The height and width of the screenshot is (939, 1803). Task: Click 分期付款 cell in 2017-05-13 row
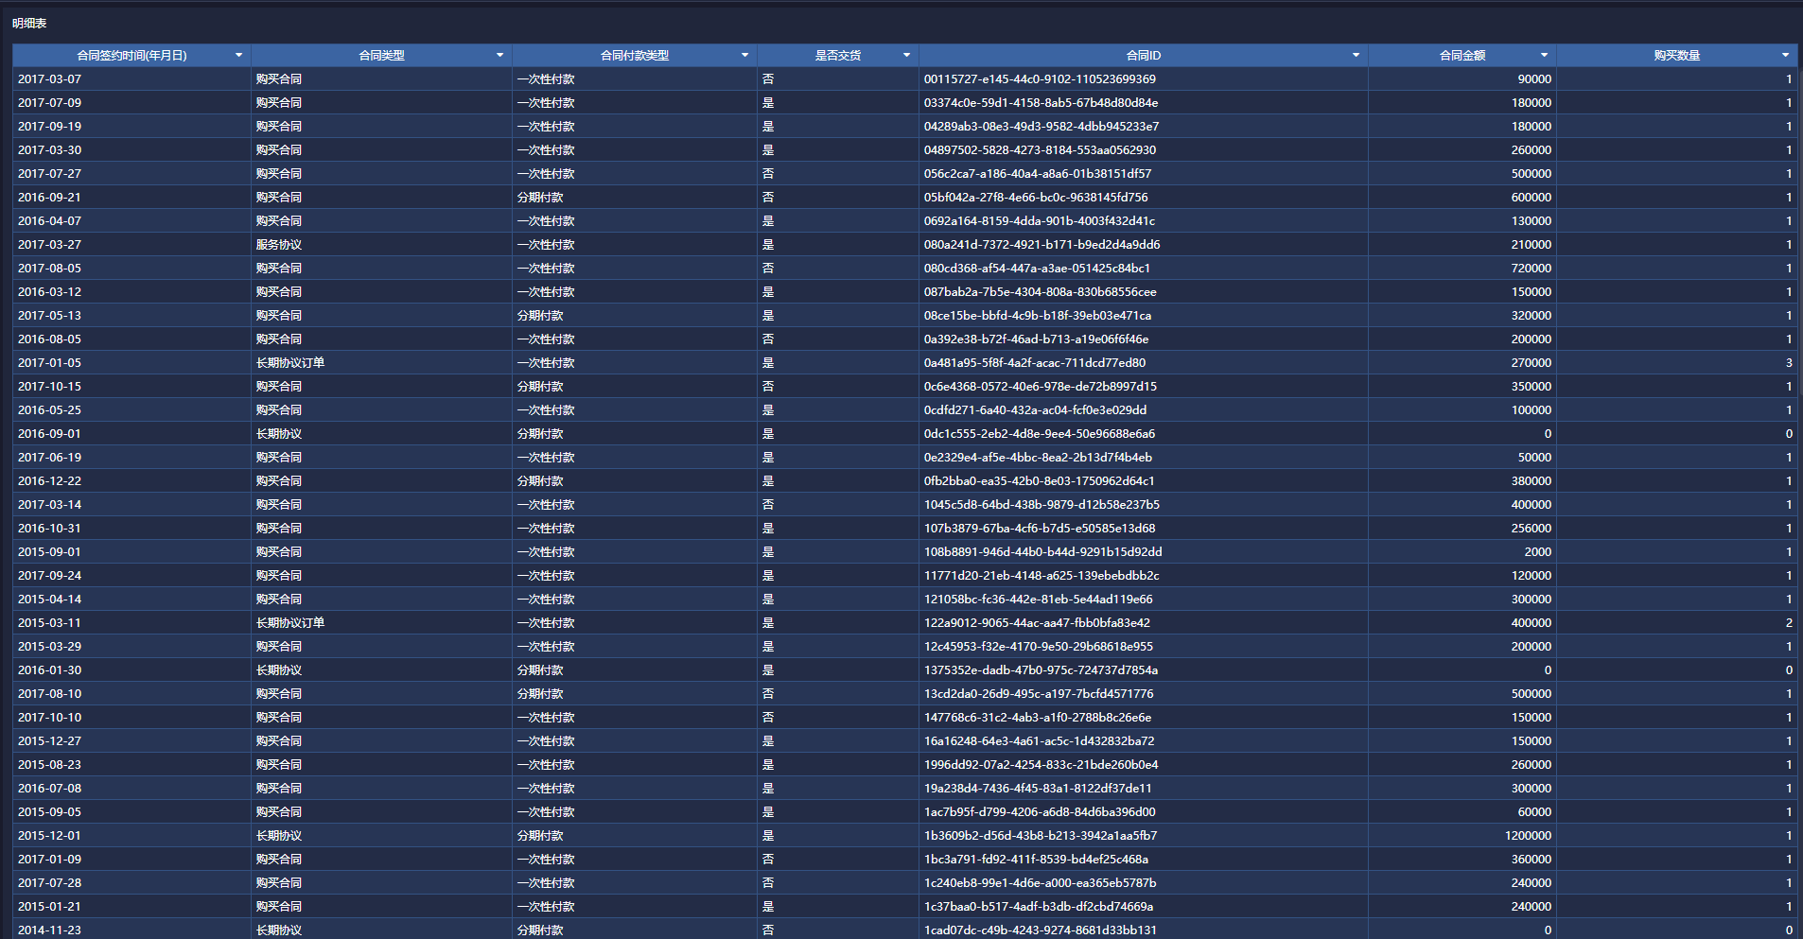tap(635, 316)
